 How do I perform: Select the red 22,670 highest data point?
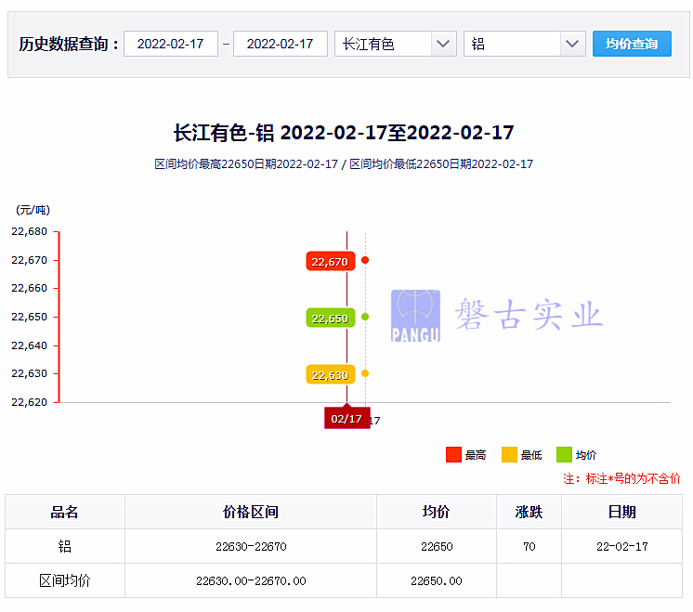point(365,260)
